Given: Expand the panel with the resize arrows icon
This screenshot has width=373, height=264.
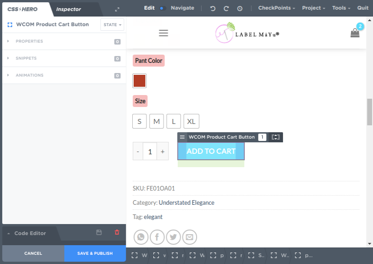Looking at the screenshot, I should [117, 10].
